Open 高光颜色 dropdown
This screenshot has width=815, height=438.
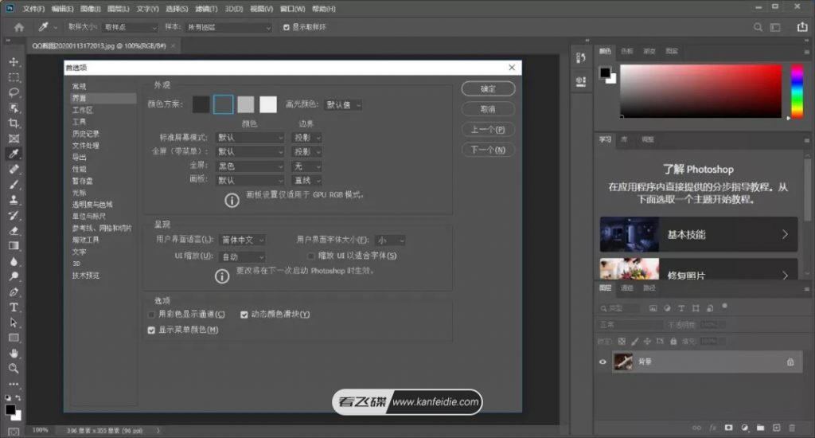click(x=343, y=104)
